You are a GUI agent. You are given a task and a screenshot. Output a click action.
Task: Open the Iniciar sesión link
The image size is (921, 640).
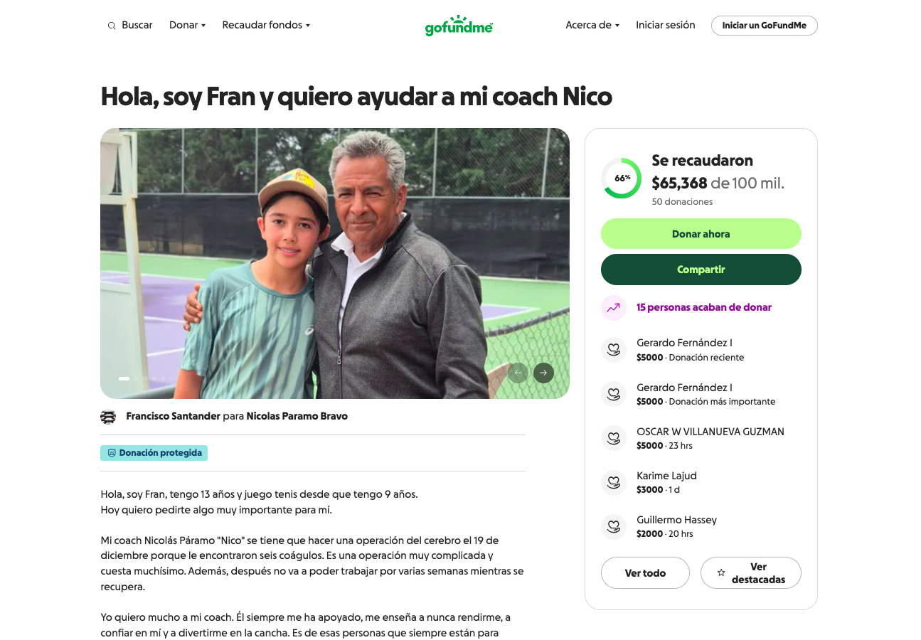coord(666,26)
